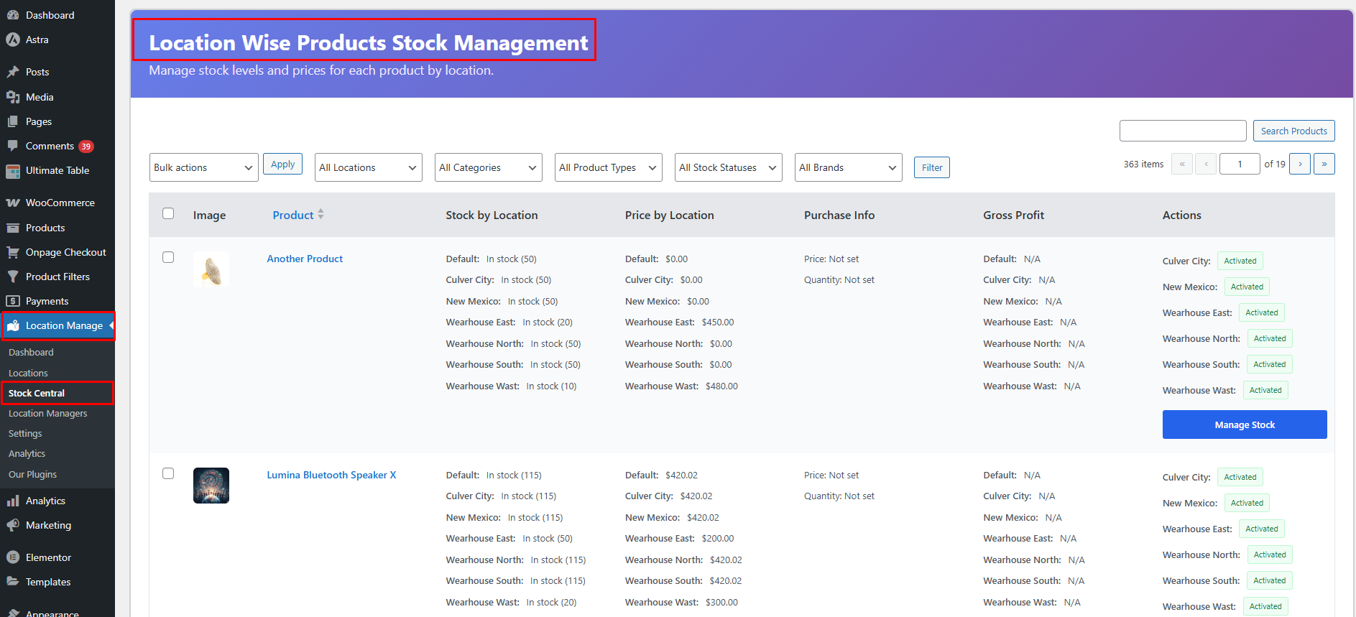Select the Lumina Bluetooth Speaker X checkbox
This screenshot has height=617, width=1356.
[168, 473]
